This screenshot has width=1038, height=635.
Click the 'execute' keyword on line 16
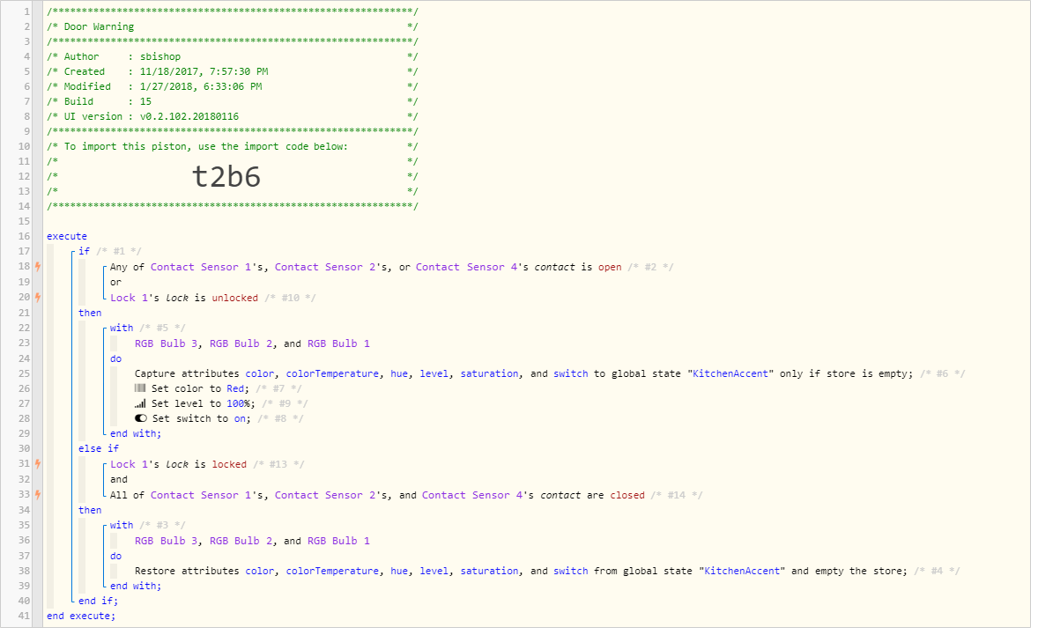67,236
